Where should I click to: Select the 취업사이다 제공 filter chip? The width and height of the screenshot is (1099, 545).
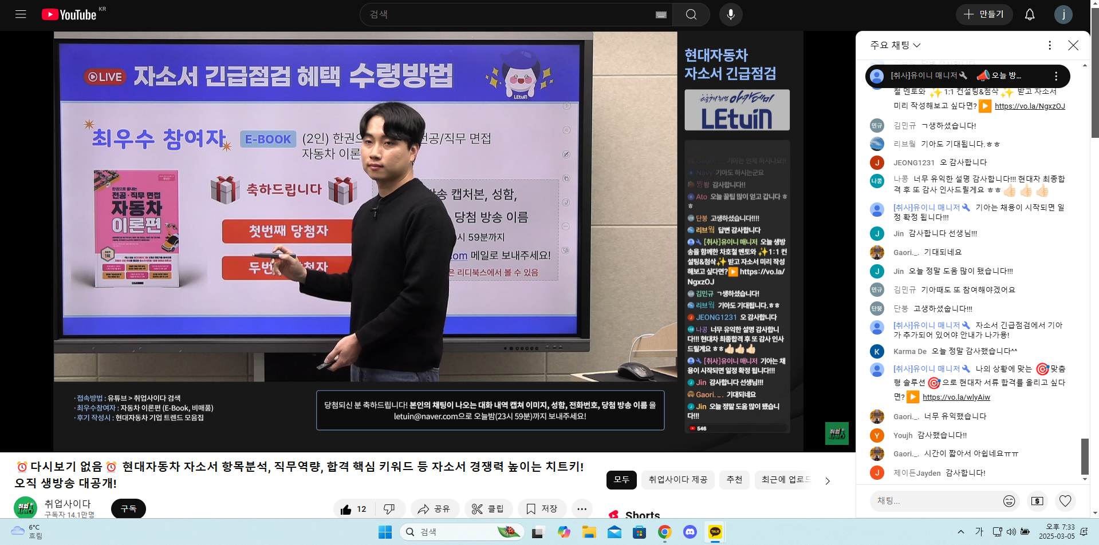(678, 479)
